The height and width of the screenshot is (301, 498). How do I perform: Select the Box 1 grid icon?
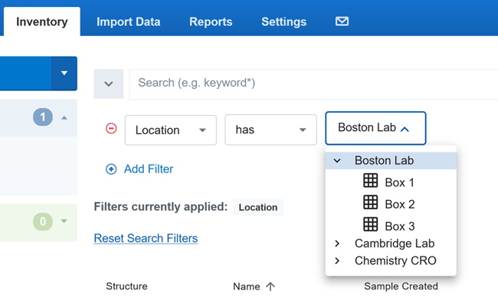click(370, 181)
